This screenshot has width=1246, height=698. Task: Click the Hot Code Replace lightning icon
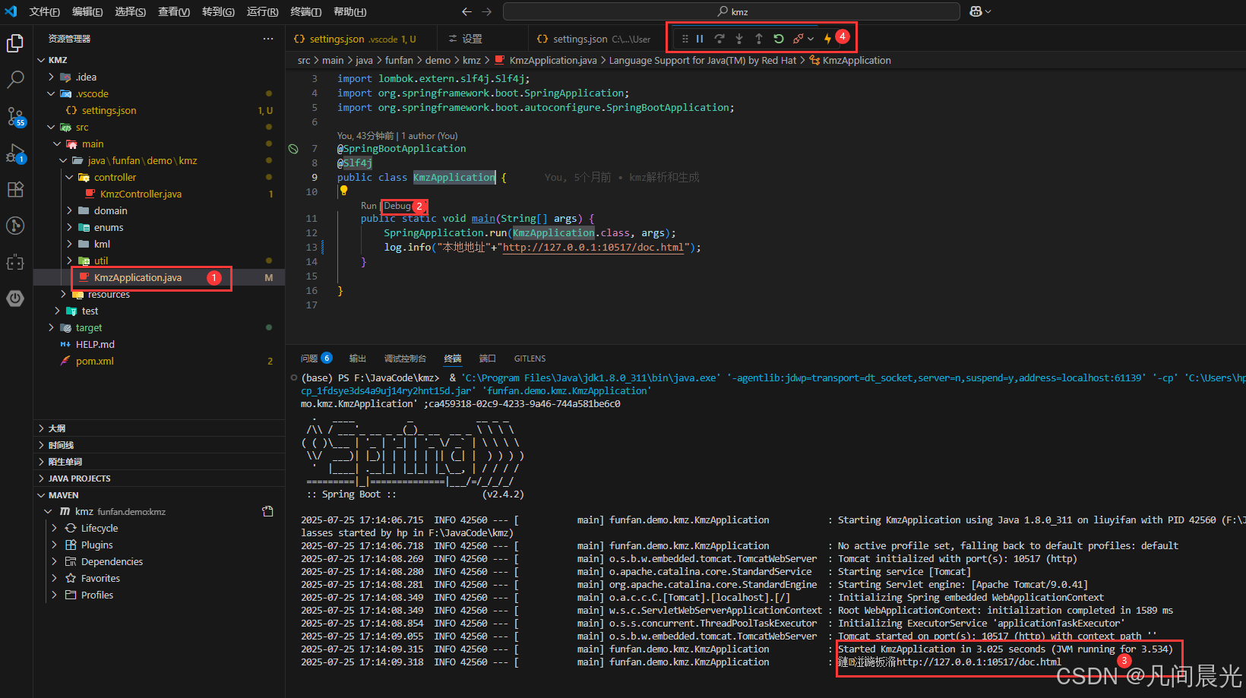pos(827,39)
